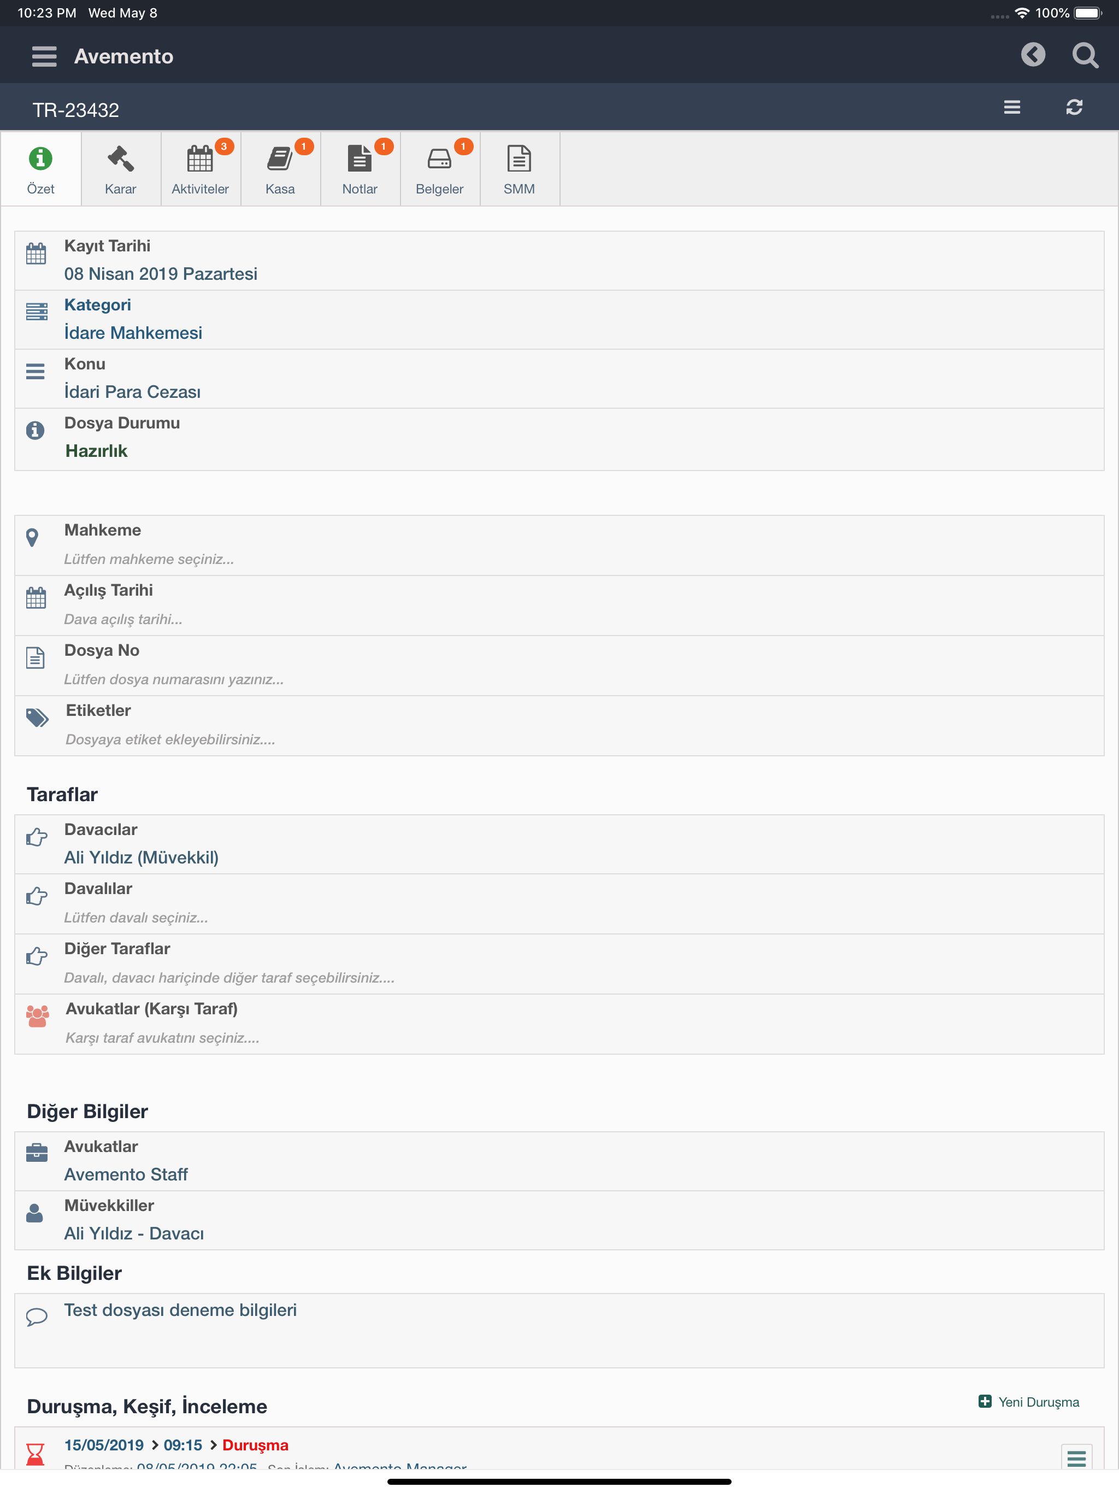Screen dimensions: 1119x1493
Task: View the Notlar tab
Action: pos(360,169)
